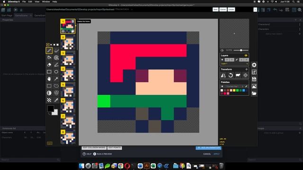Open the File menu

(x=24, y=1)
